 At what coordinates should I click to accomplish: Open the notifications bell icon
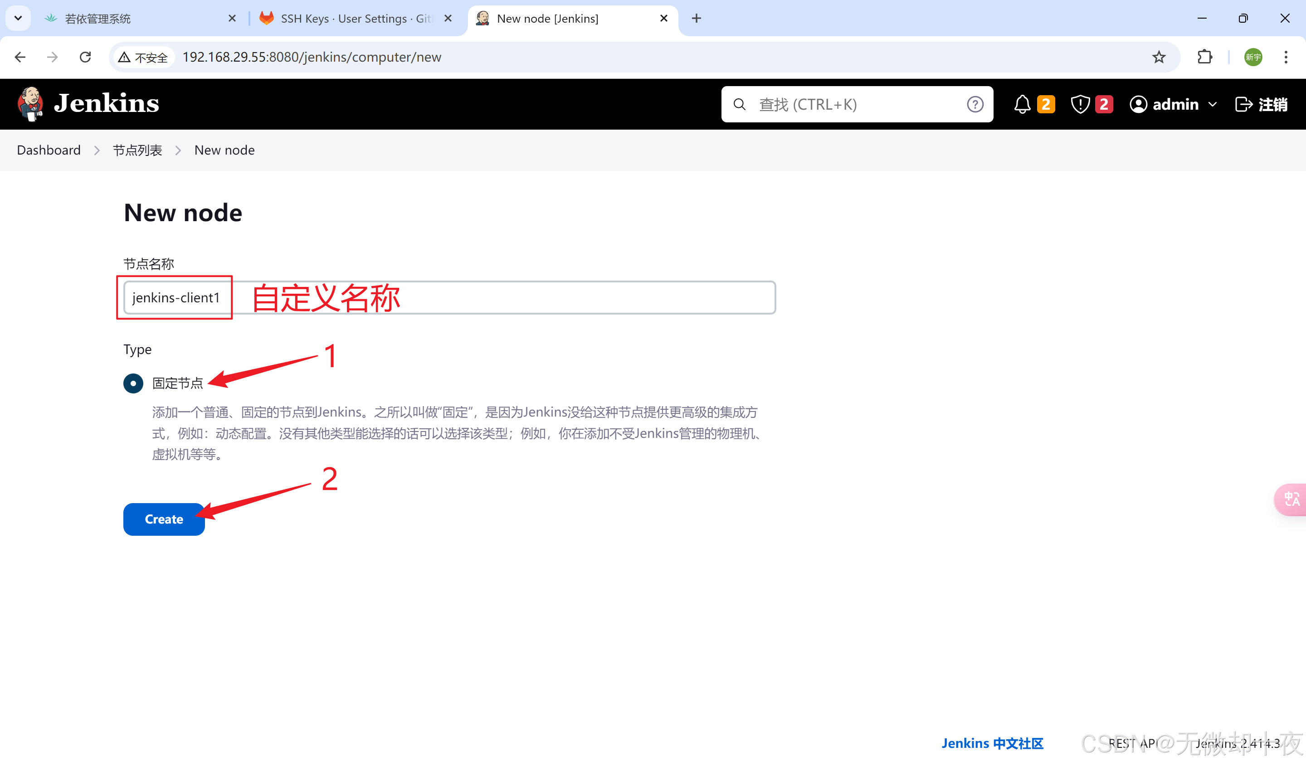[1022, 104]
